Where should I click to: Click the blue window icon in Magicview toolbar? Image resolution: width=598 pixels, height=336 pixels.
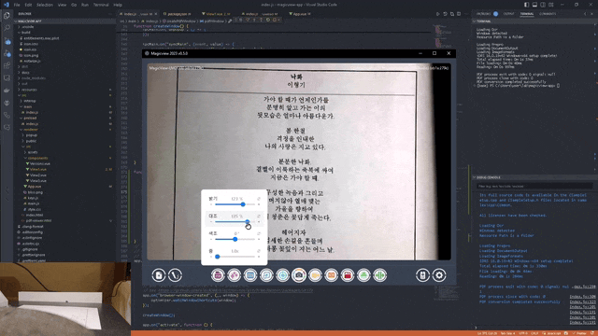(250, 275)
